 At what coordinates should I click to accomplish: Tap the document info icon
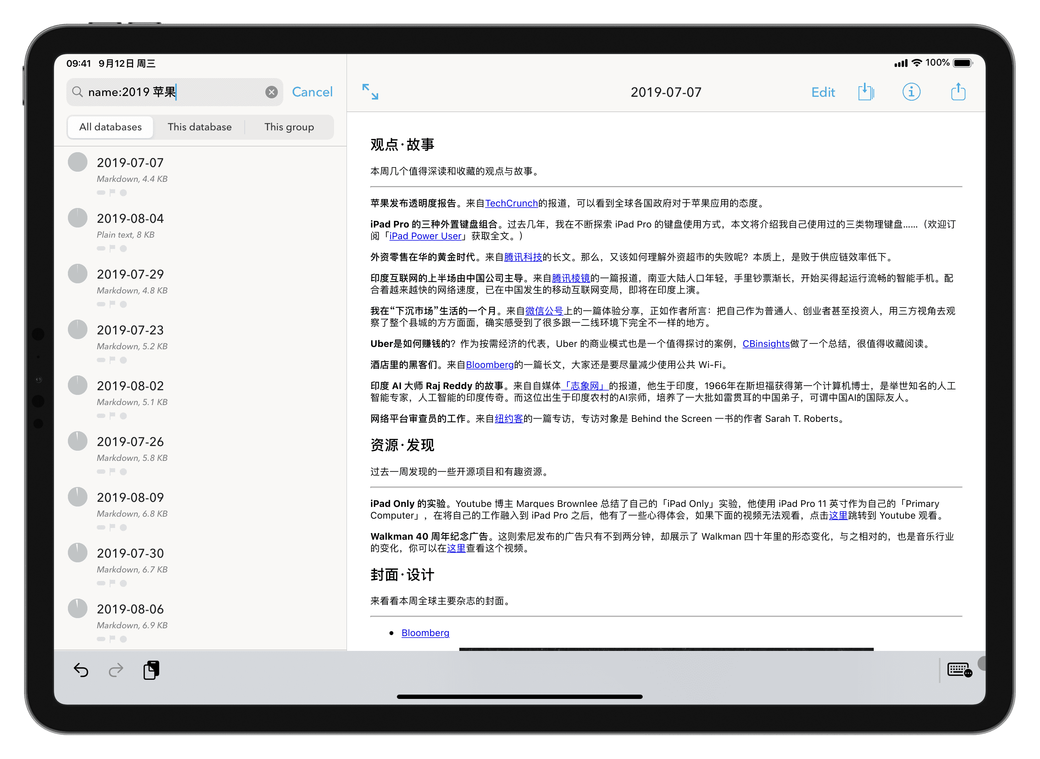(911, 92)
